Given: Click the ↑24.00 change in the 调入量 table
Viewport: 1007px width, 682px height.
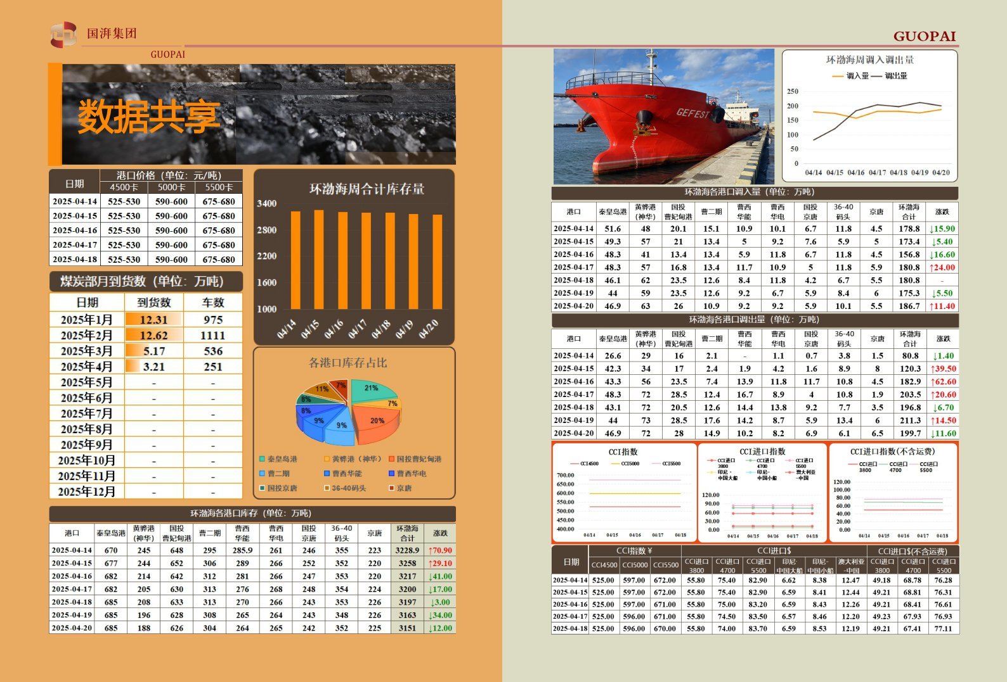Looking at the screenshot, I should [x=942, y=267].
